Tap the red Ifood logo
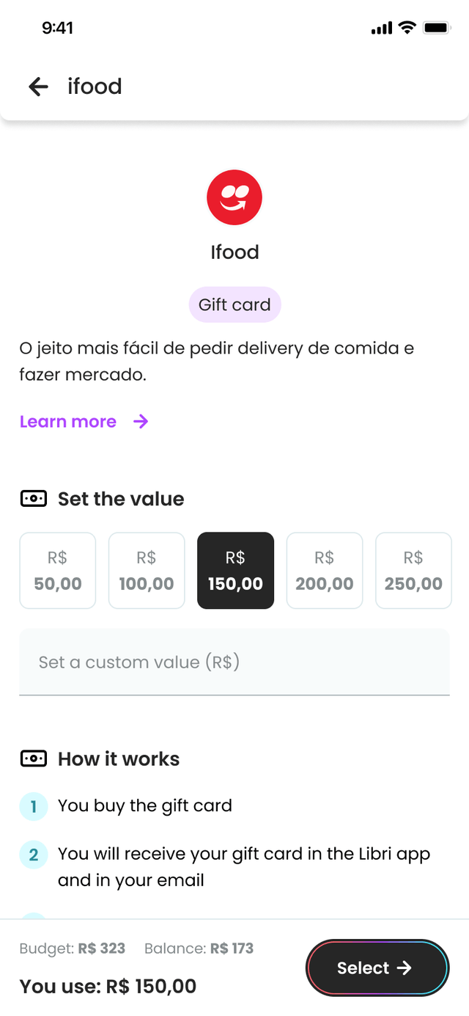 234,197
